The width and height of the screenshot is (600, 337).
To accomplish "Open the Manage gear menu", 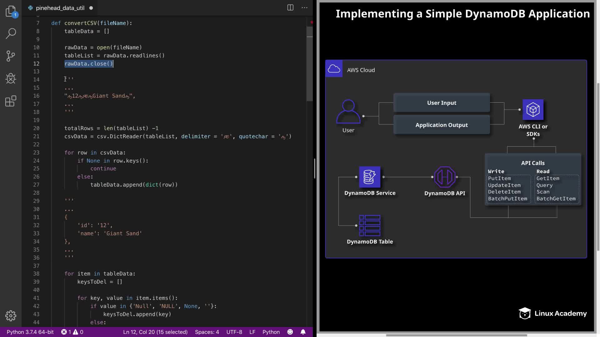I will coord(11,316).
